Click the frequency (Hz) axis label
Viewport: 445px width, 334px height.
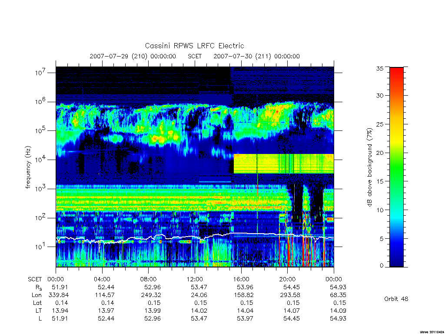pos(28,167)
